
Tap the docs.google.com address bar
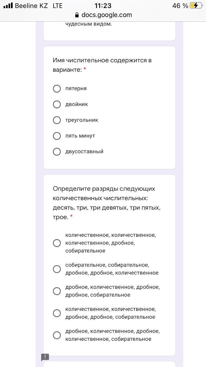pyautogui.click(x=107, y=15)
